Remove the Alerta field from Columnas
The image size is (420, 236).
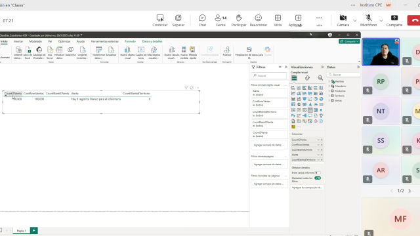[322, 155]
